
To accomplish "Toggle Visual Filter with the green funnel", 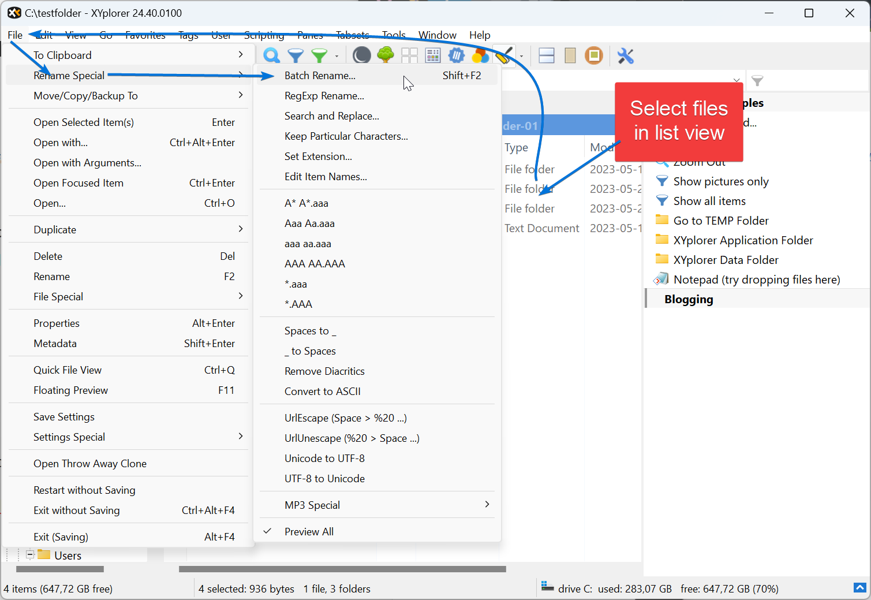I will (319, 55).
